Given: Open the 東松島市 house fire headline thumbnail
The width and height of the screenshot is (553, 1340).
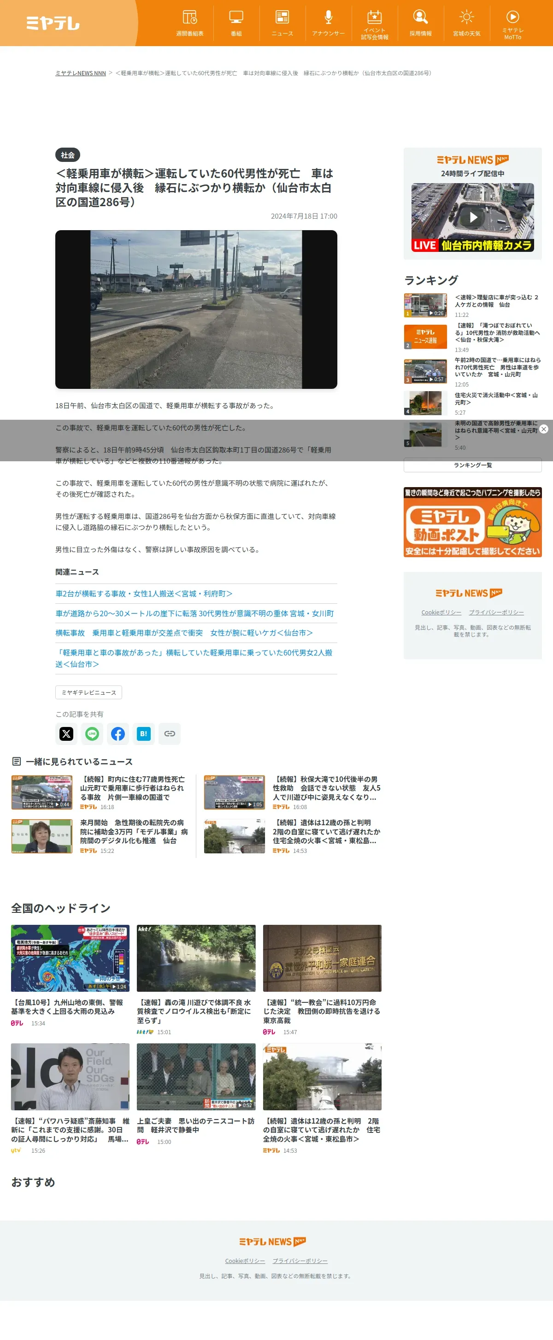Looking at the screenshot, I should click(x=322, y=1077).
